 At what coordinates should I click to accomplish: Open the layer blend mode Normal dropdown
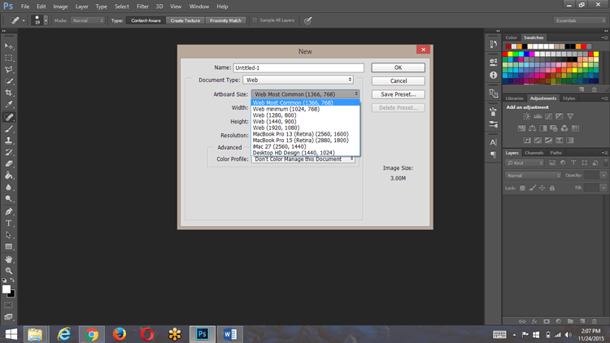[x=533, y=176]
